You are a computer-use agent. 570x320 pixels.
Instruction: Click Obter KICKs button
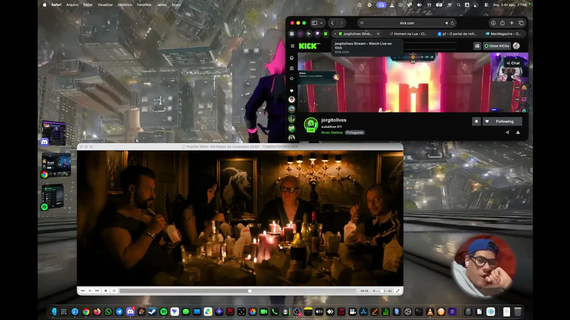point(497,46)
